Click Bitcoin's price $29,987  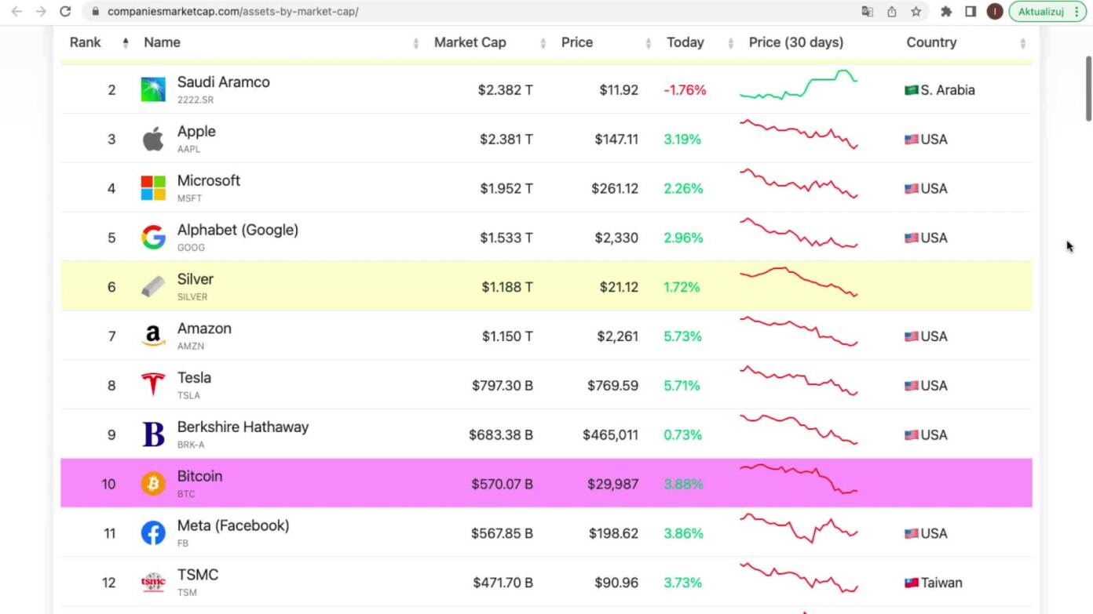[612, 484]
